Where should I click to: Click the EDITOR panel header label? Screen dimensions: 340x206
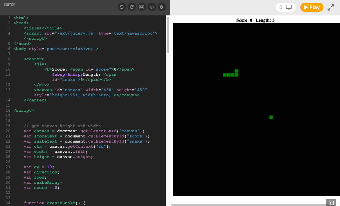click(x=9, y=5)
